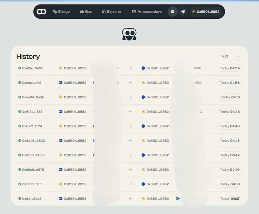Screen dimensions: 259x214
Task: Click source BNB chain icon in 0x3657...60bd row
Action: (x=61, y=155)
